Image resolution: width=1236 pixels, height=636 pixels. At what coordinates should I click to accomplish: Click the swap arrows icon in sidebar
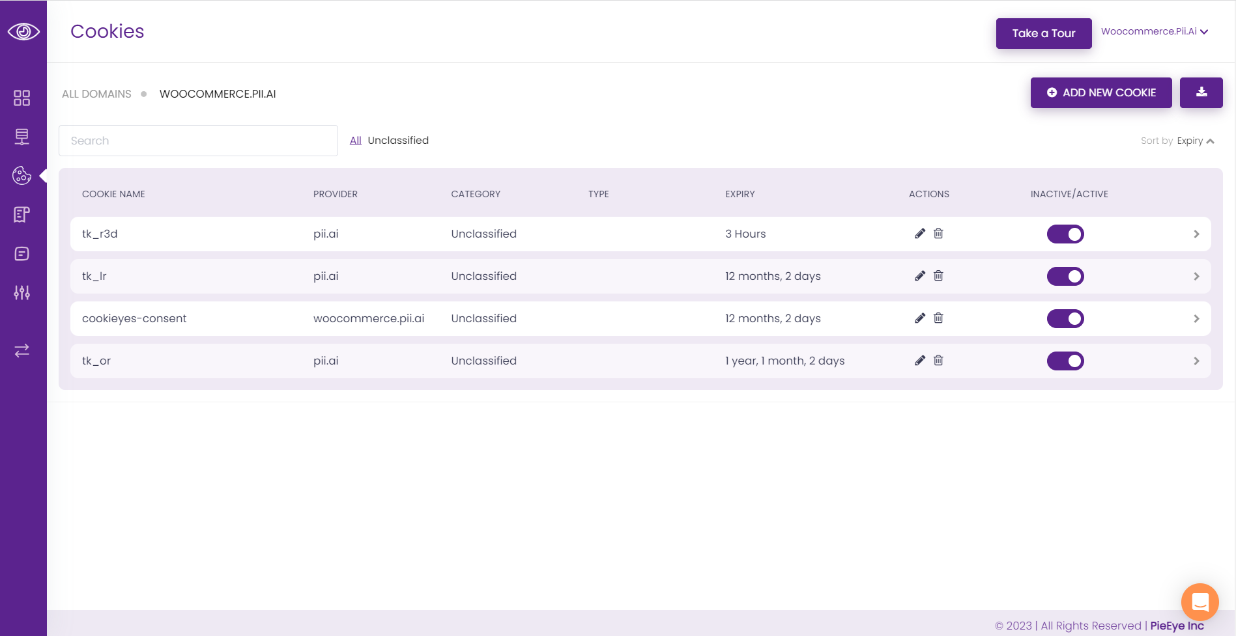(x=22, y=350)
